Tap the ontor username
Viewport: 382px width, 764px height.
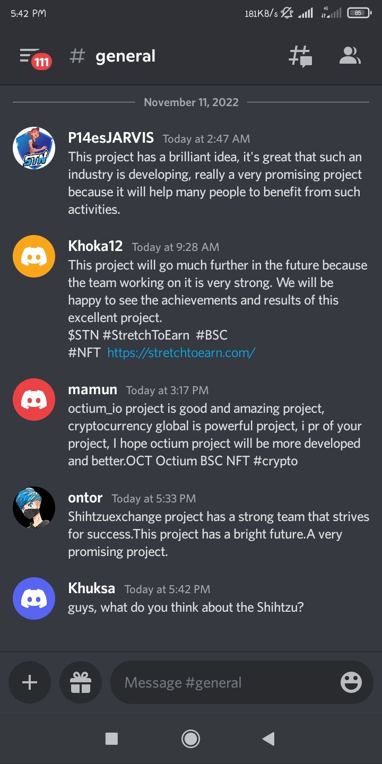tap(85, 498)
